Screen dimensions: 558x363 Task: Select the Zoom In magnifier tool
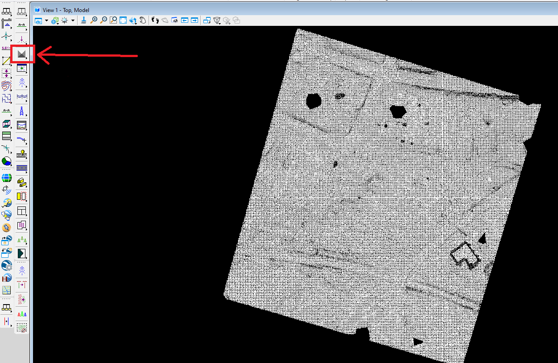coord(94,20)
